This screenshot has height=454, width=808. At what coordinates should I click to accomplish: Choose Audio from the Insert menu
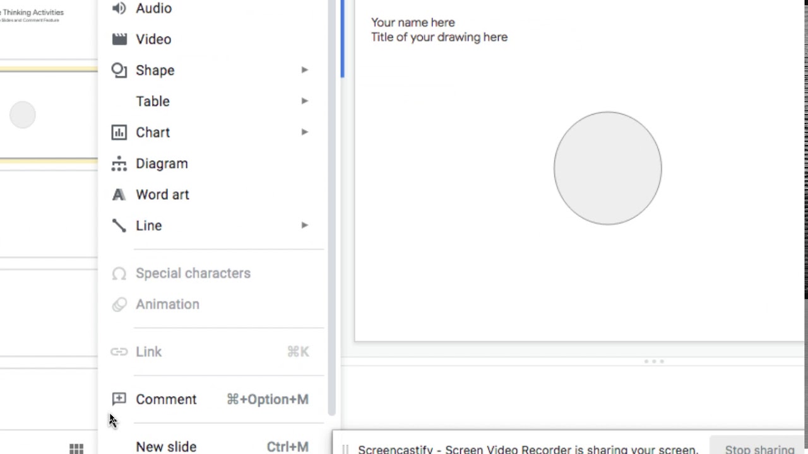tap(214, 8)
